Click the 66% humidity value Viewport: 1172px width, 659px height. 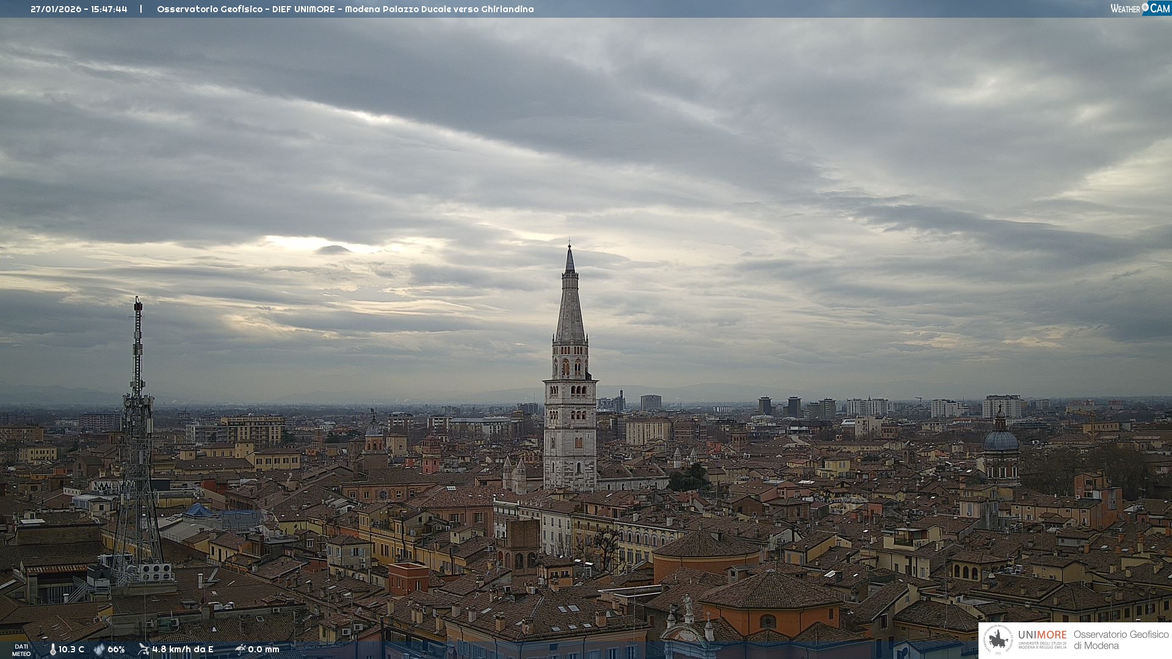pyautogui.click(x=116, y=649)
